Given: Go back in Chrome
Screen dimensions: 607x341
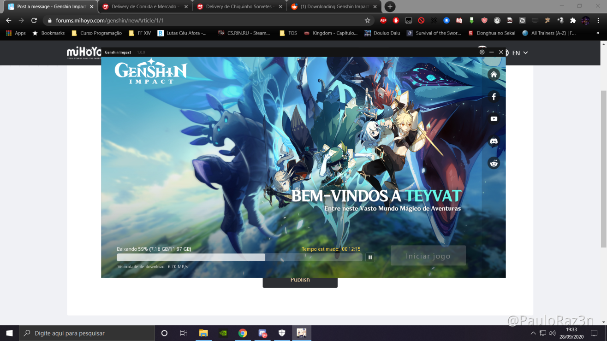Looking at the screenshot, I should pos(8,20).
